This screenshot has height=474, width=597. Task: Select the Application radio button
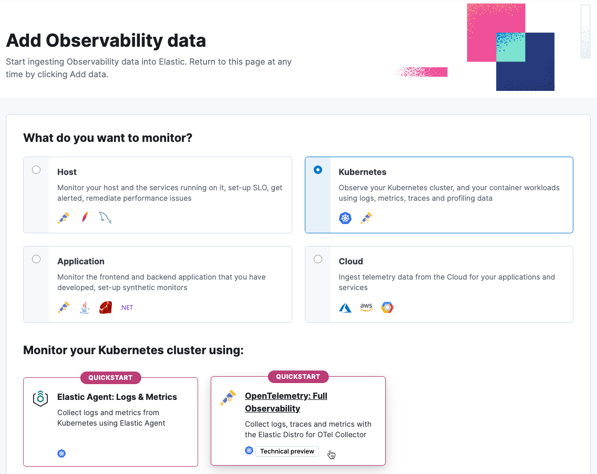pos(36,259)
